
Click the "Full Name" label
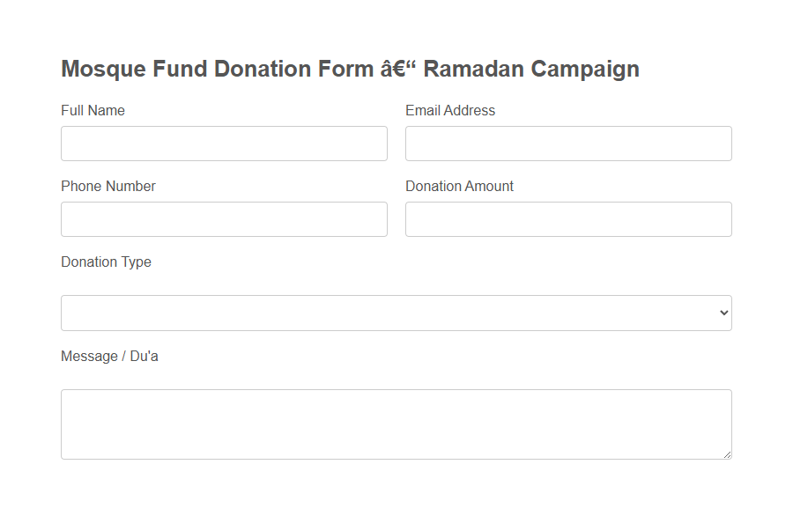tap(93, 110)
